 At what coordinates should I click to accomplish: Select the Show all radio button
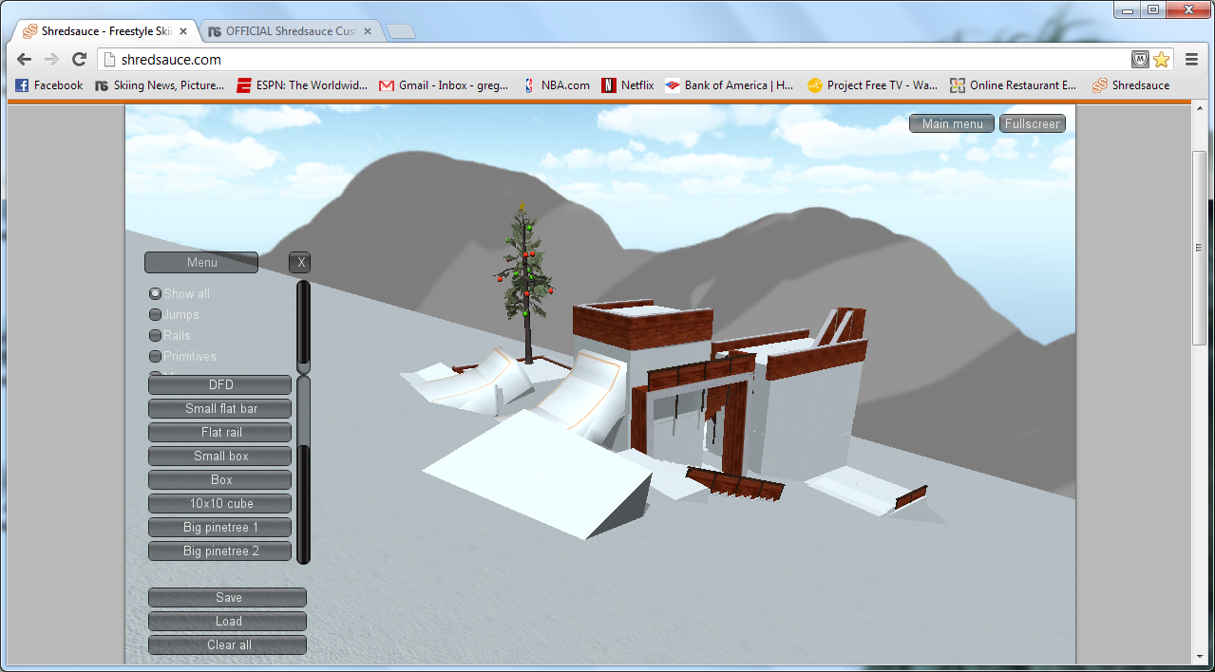155,294
